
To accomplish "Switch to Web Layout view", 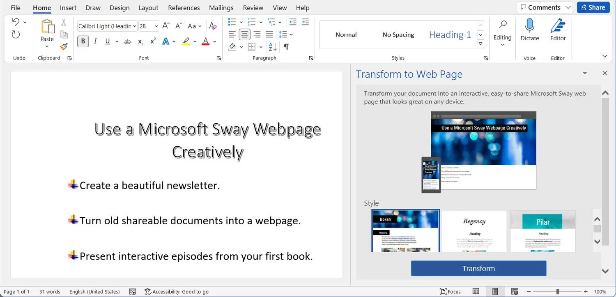I will click(515, 292).
